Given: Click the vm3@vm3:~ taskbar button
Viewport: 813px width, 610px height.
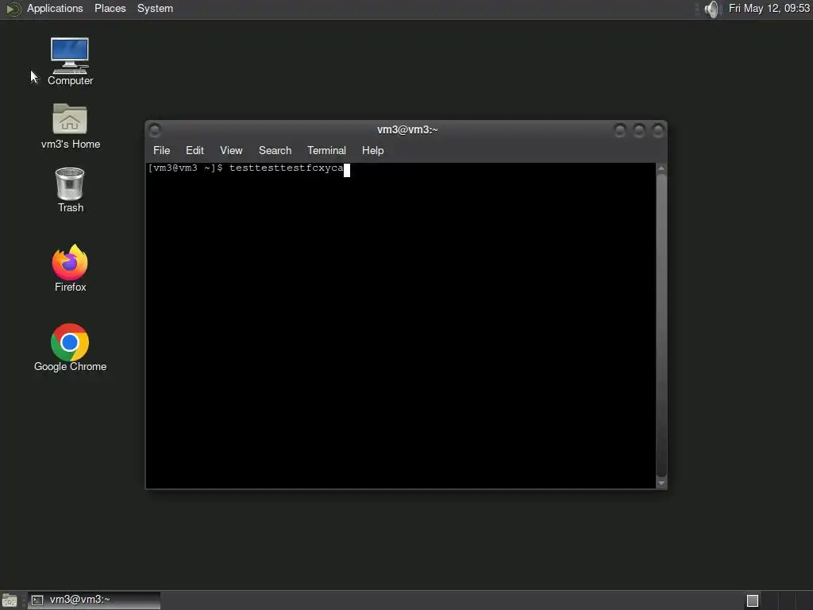Looking at the screenshot, I should [94, 600].
